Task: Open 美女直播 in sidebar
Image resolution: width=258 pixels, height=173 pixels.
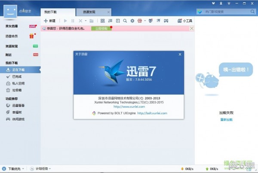Action: (x=12, y=26)
